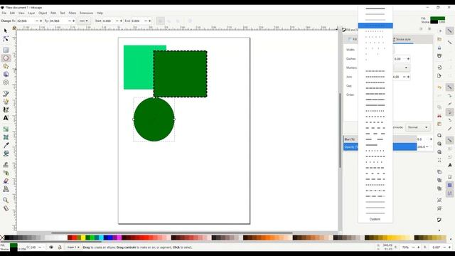Select the Calligraphy tool
455x256 pixels.
click(6, 110)
